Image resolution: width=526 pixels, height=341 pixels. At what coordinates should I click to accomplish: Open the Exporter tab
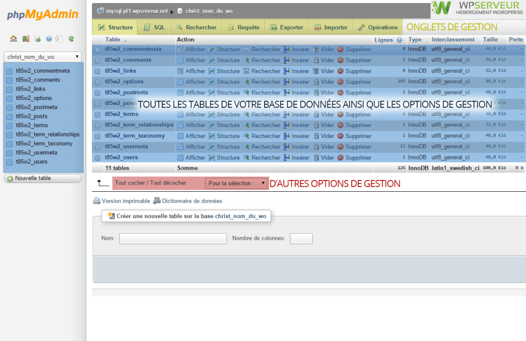click(x=286, y=27)
